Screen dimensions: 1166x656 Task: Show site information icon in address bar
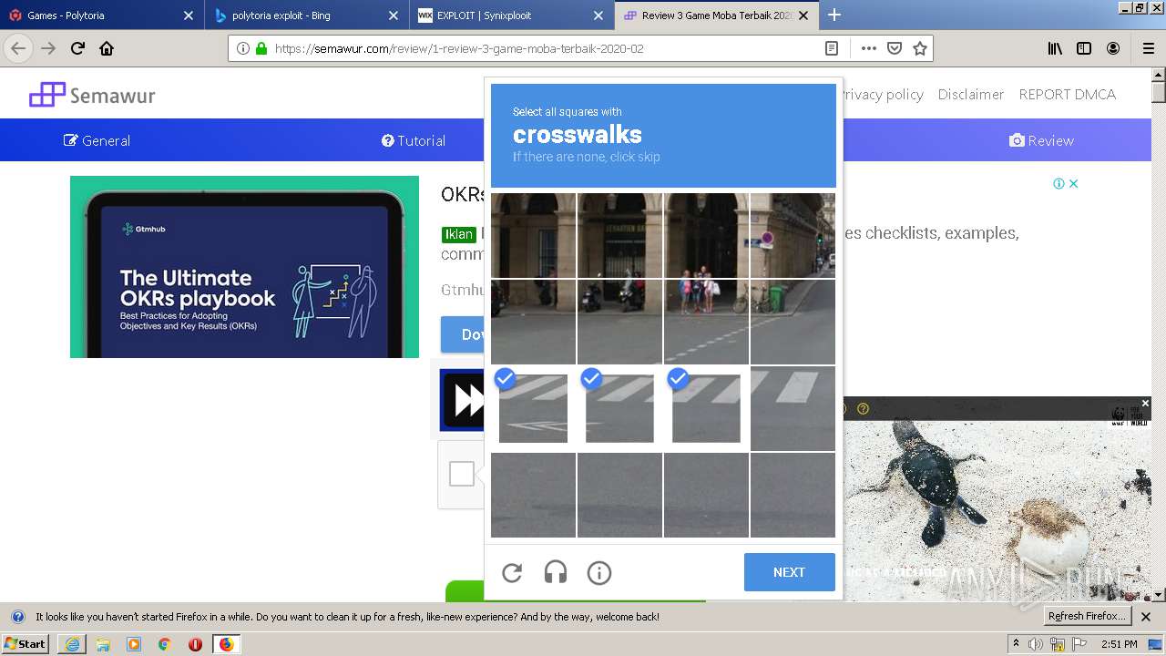[242, 48]
